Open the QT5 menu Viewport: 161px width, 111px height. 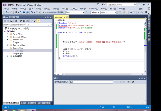(31, 8)
